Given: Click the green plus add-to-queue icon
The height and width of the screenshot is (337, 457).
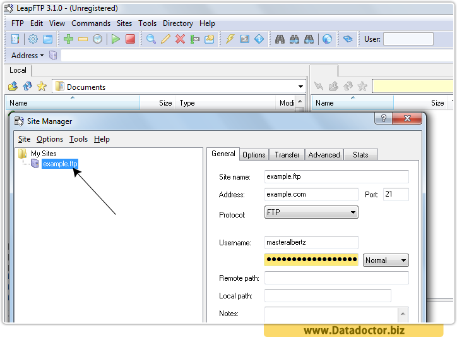Looking at the screenshot, I should tap(69, 39).
